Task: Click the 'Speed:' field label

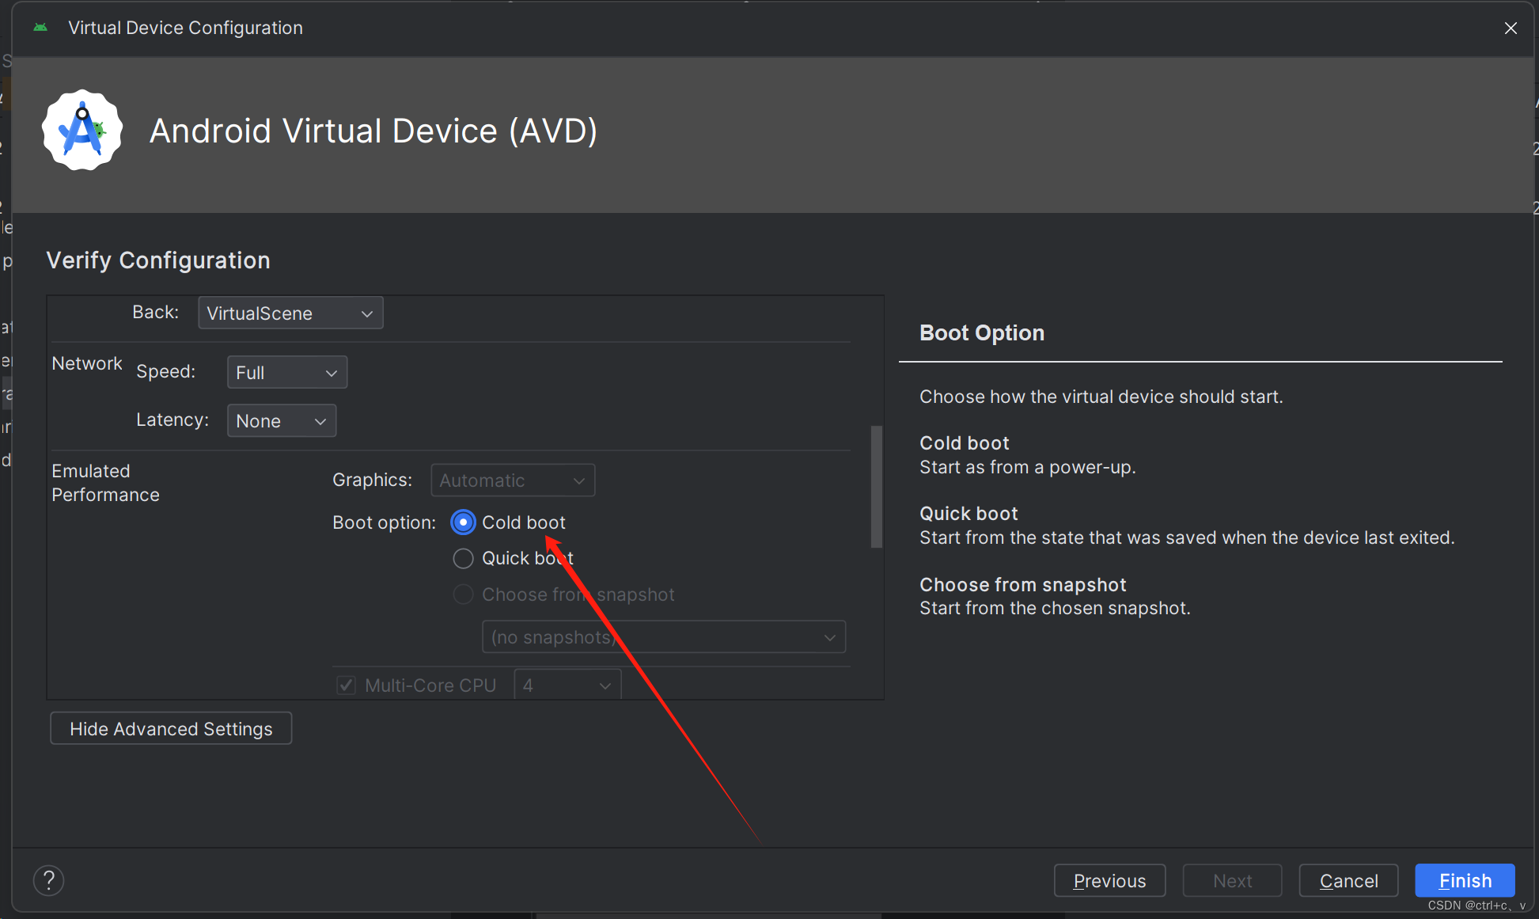Action: point(165,371)
